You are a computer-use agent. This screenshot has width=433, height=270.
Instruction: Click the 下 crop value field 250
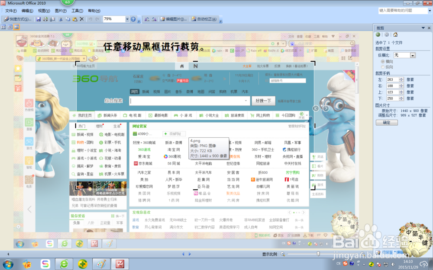point(392,98)
